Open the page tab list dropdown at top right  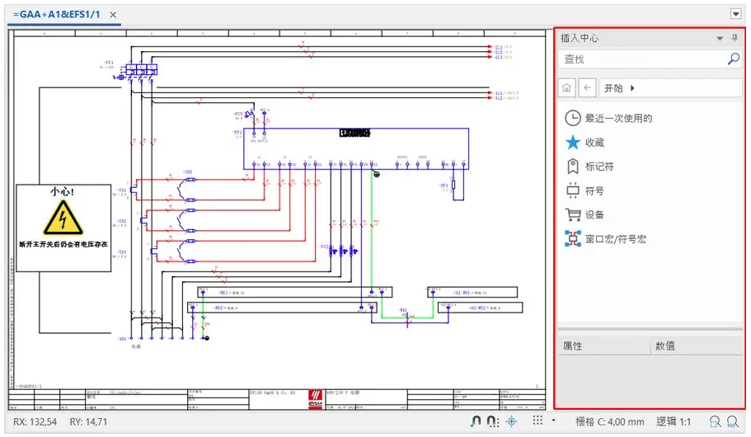pyautogui.click(x=736, y=14)
